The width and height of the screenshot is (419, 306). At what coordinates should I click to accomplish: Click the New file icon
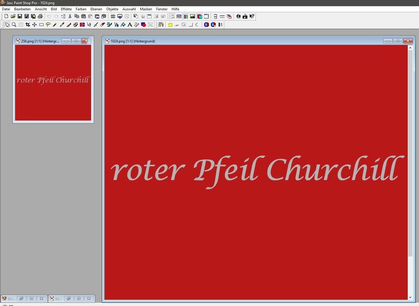[x=6, y=17]
